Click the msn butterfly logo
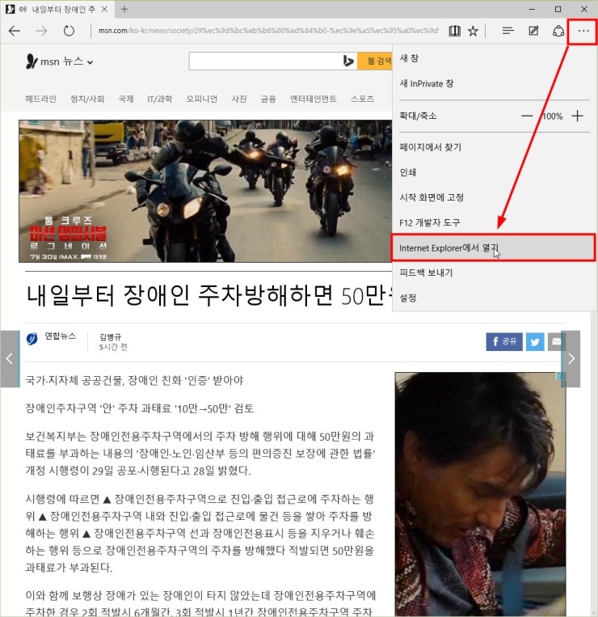Viewport: 598px width, 617px height. [x=31, y=61]
